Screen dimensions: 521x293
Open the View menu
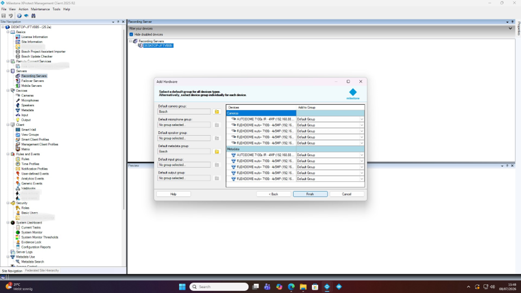pyautogui.click(x=12, y=9)
